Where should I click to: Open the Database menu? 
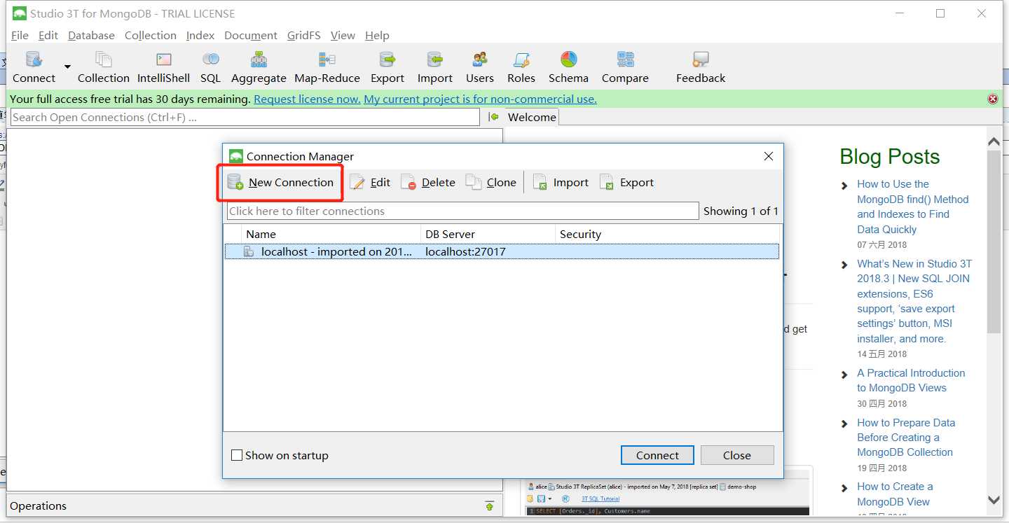91,35
